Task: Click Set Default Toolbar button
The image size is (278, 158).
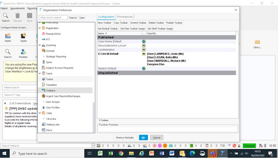Action: coord(108,29)
